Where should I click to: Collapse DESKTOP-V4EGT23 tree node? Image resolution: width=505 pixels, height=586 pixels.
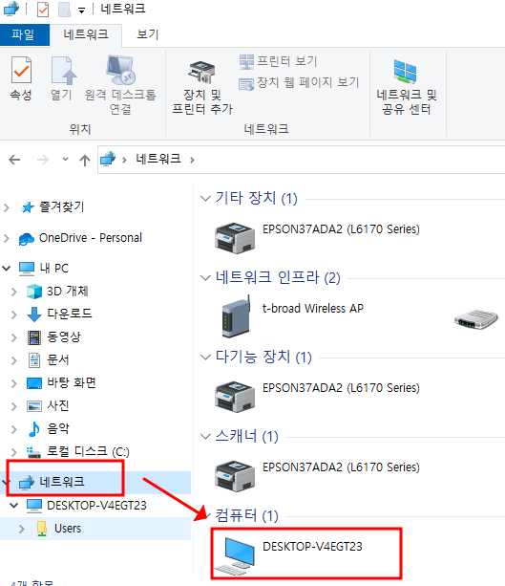13,506
